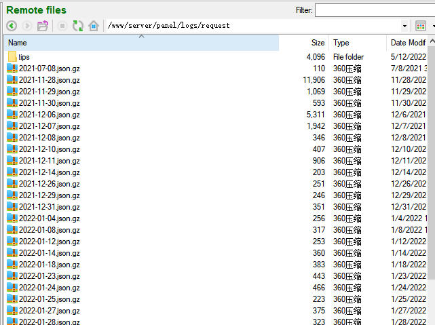Click the remote path field /www/server/panel/logs/request

click(x=251, y=26)
